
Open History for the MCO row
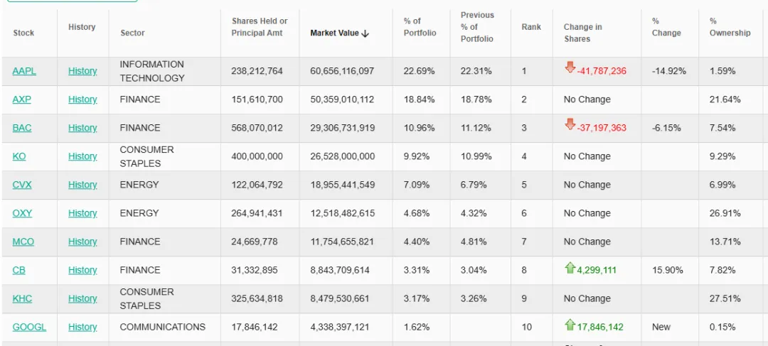(x=82, y=242)
